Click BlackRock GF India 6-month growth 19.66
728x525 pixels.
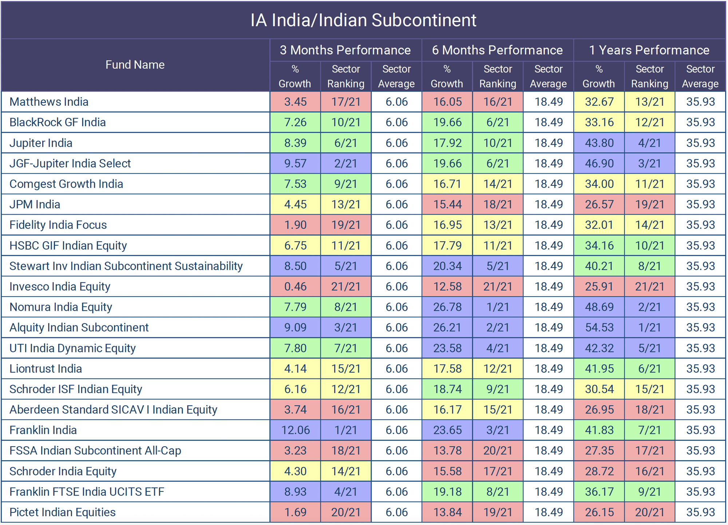click(x=447, y=122)
